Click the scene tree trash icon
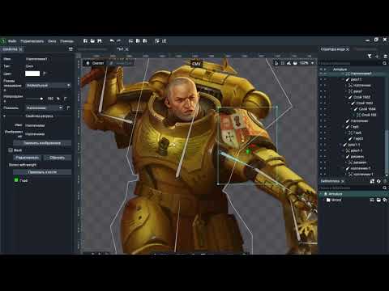389x291 pixels. click(x=385, y=56)
